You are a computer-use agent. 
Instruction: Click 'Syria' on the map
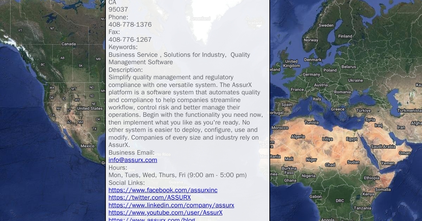coord(370,120)
